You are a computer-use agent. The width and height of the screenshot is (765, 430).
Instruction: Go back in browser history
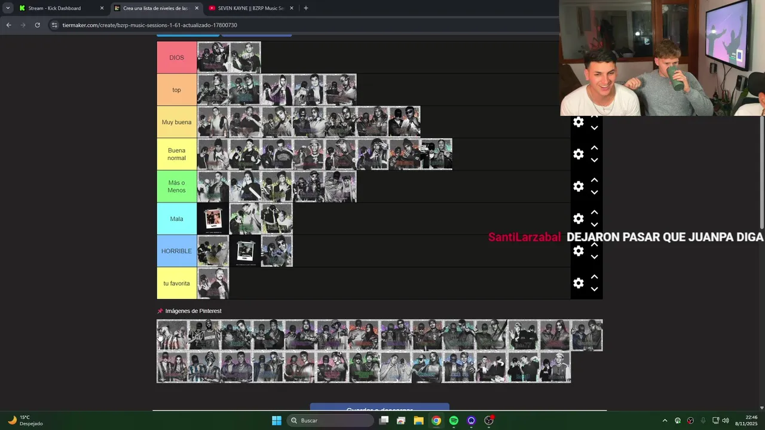pyautogui.click(x=8, y=25)
